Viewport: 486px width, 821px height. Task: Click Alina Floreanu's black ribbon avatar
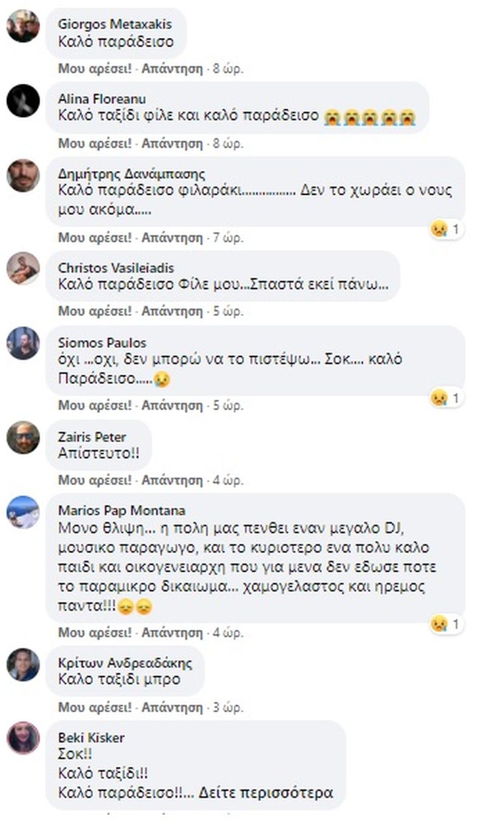(x=23, y=101)
